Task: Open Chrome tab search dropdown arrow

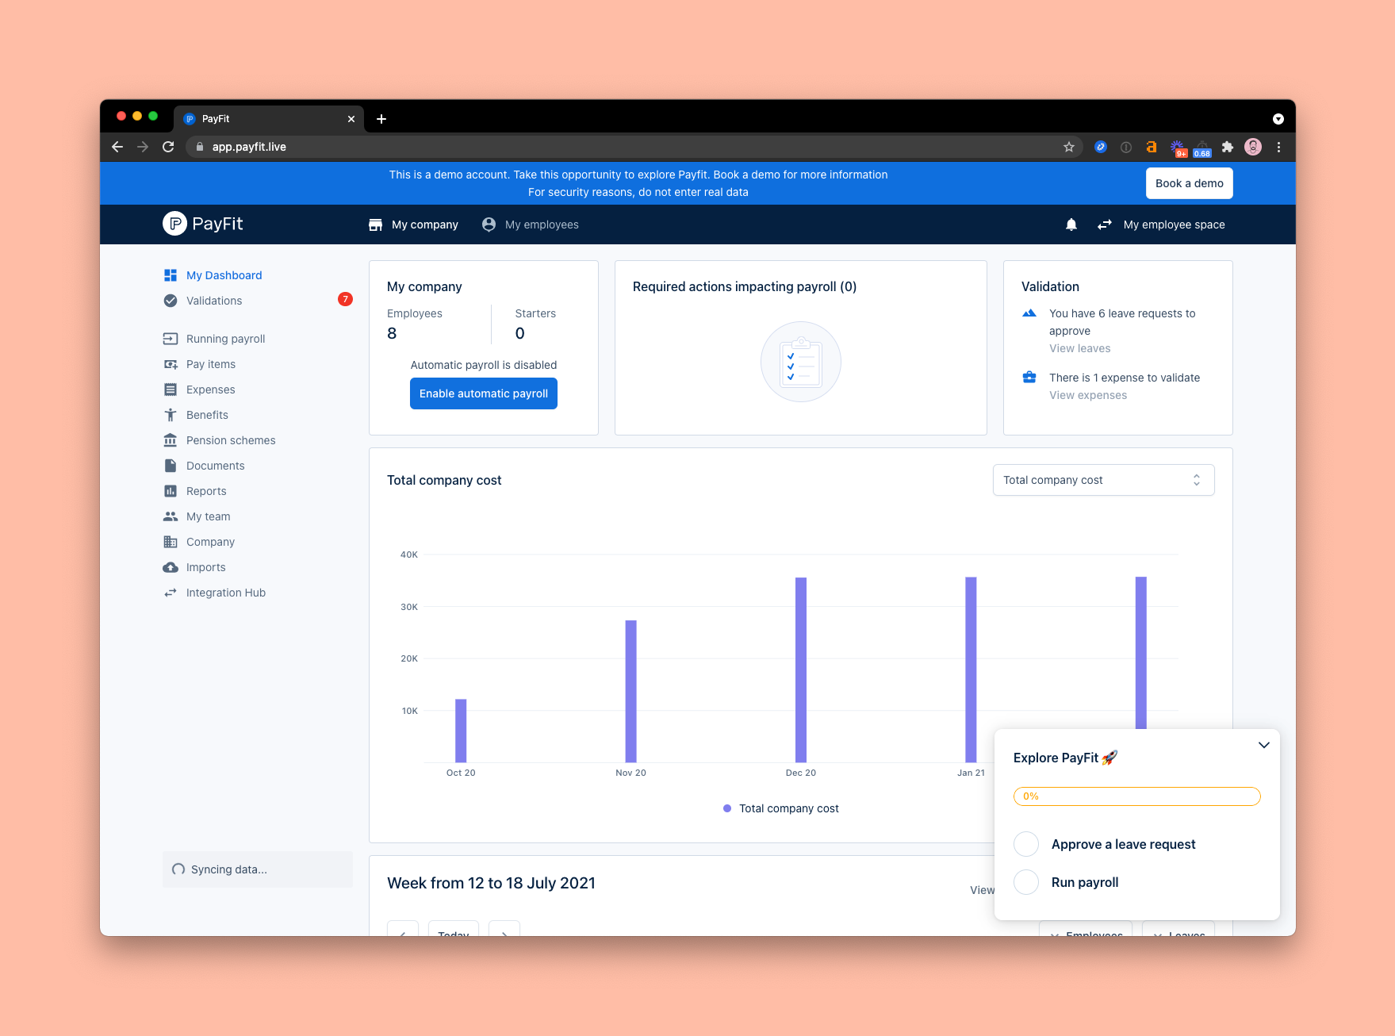Action: tap(1278, 119)
